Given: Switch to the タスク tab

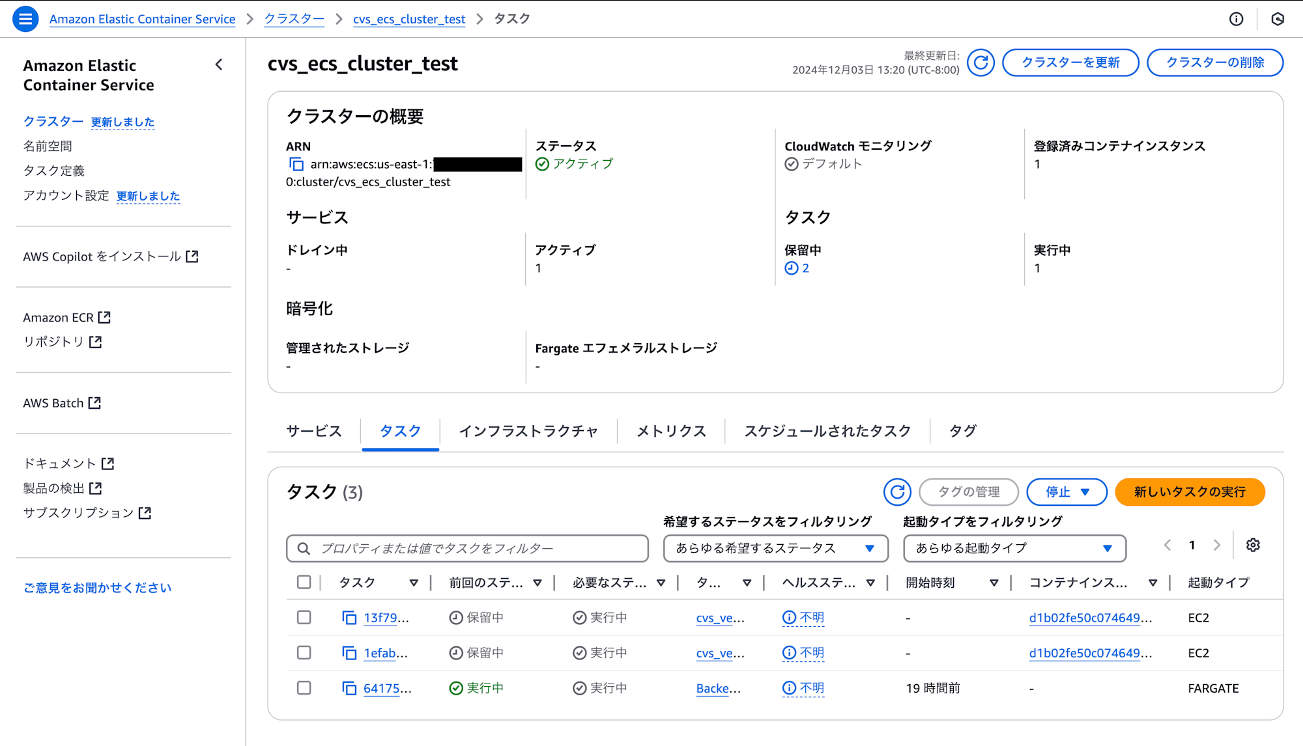Looking at the screenshot, I should [400, 431].
